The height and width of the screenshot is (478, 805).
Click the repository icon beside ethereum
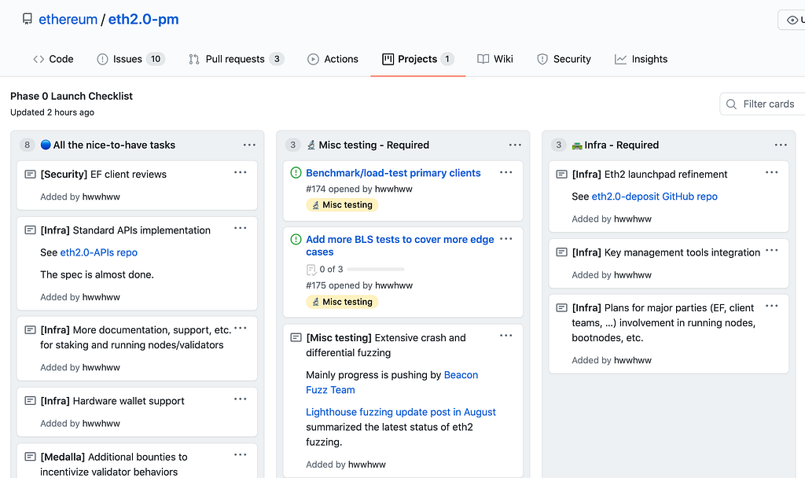click(x=28, y=19)
